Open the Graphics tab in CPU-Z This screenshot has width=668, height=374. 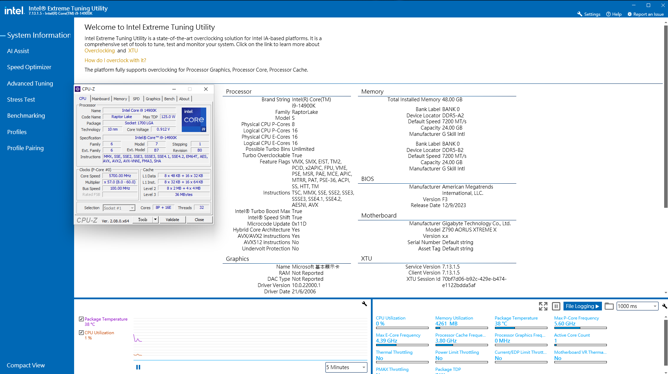pyautogui.click(x=153, y=99)
